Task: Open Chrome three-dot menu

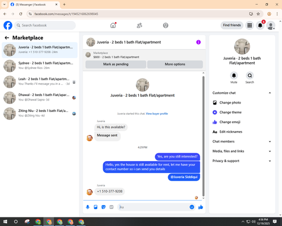Action: [277, 14]
